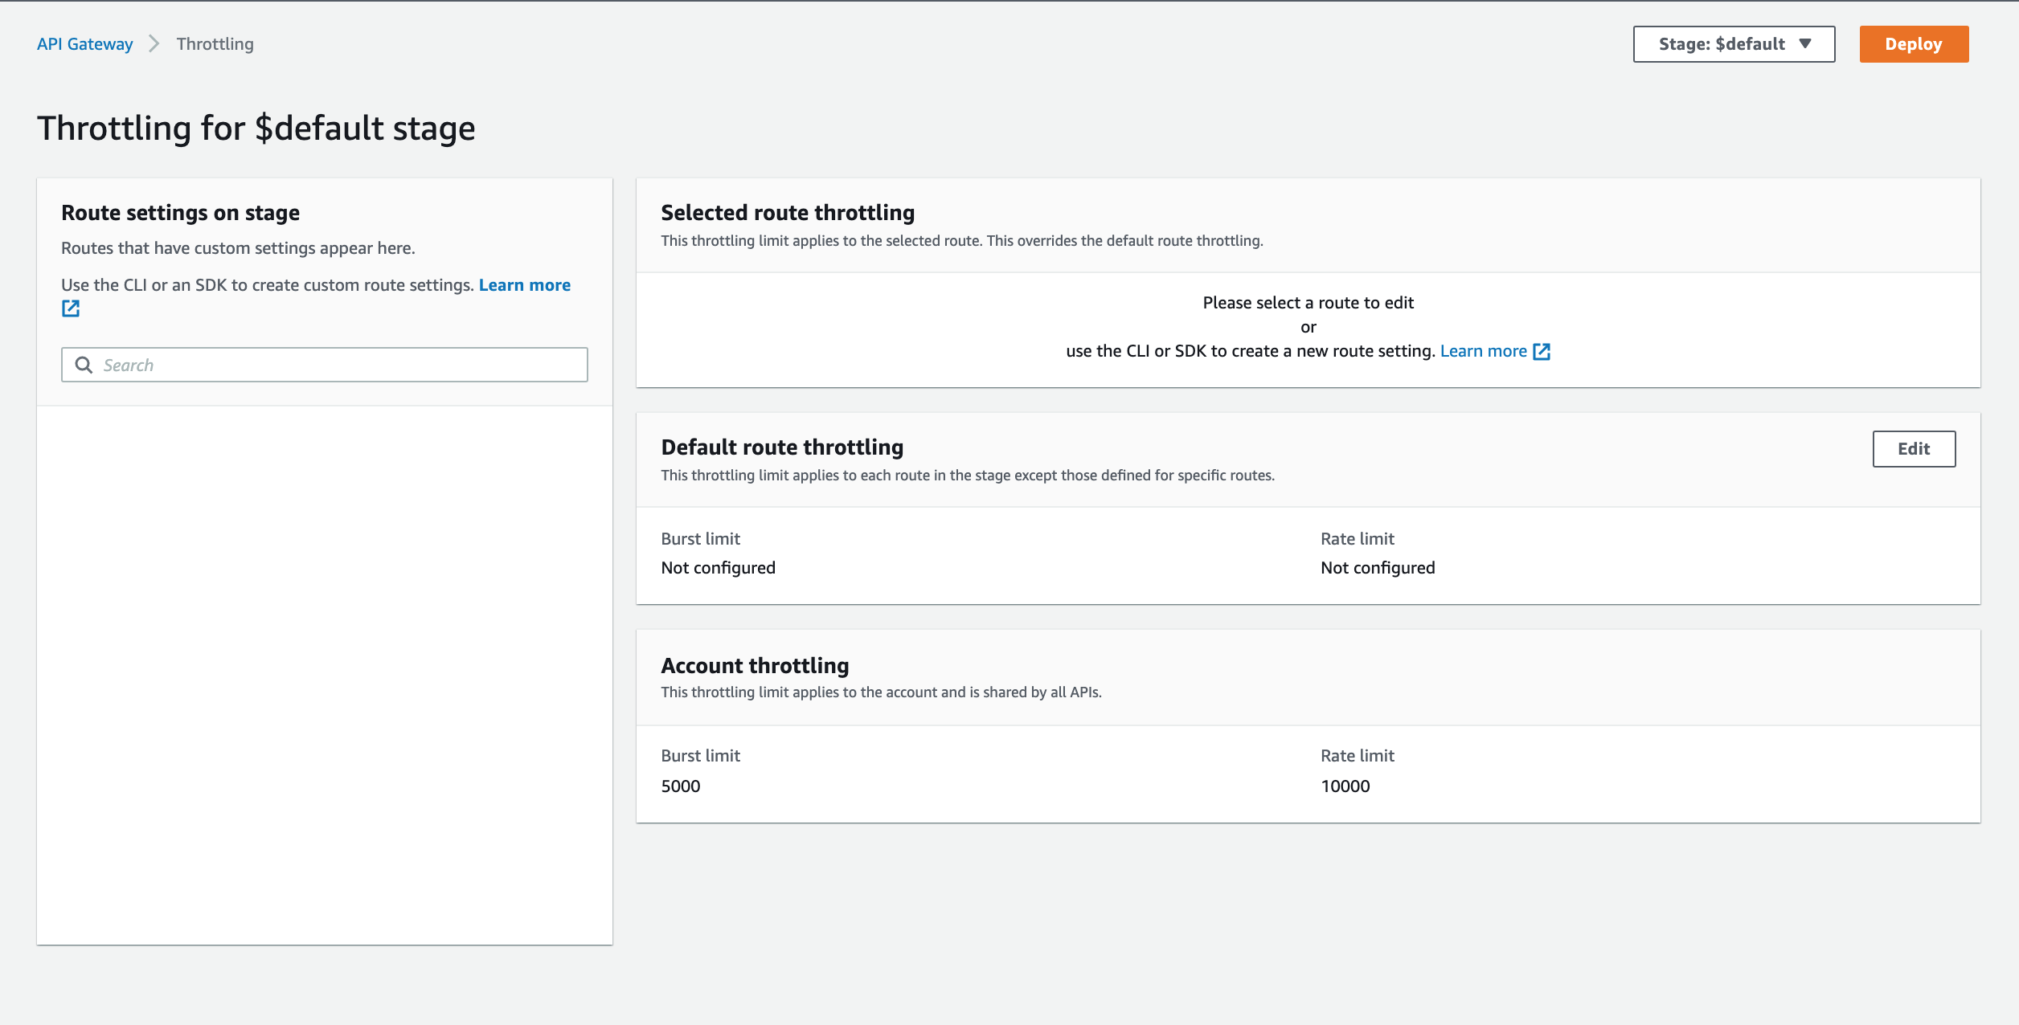This screenshot has width=2019, height=1025.
Task: Click the Account throttling section heading
Action: (755, 666)
